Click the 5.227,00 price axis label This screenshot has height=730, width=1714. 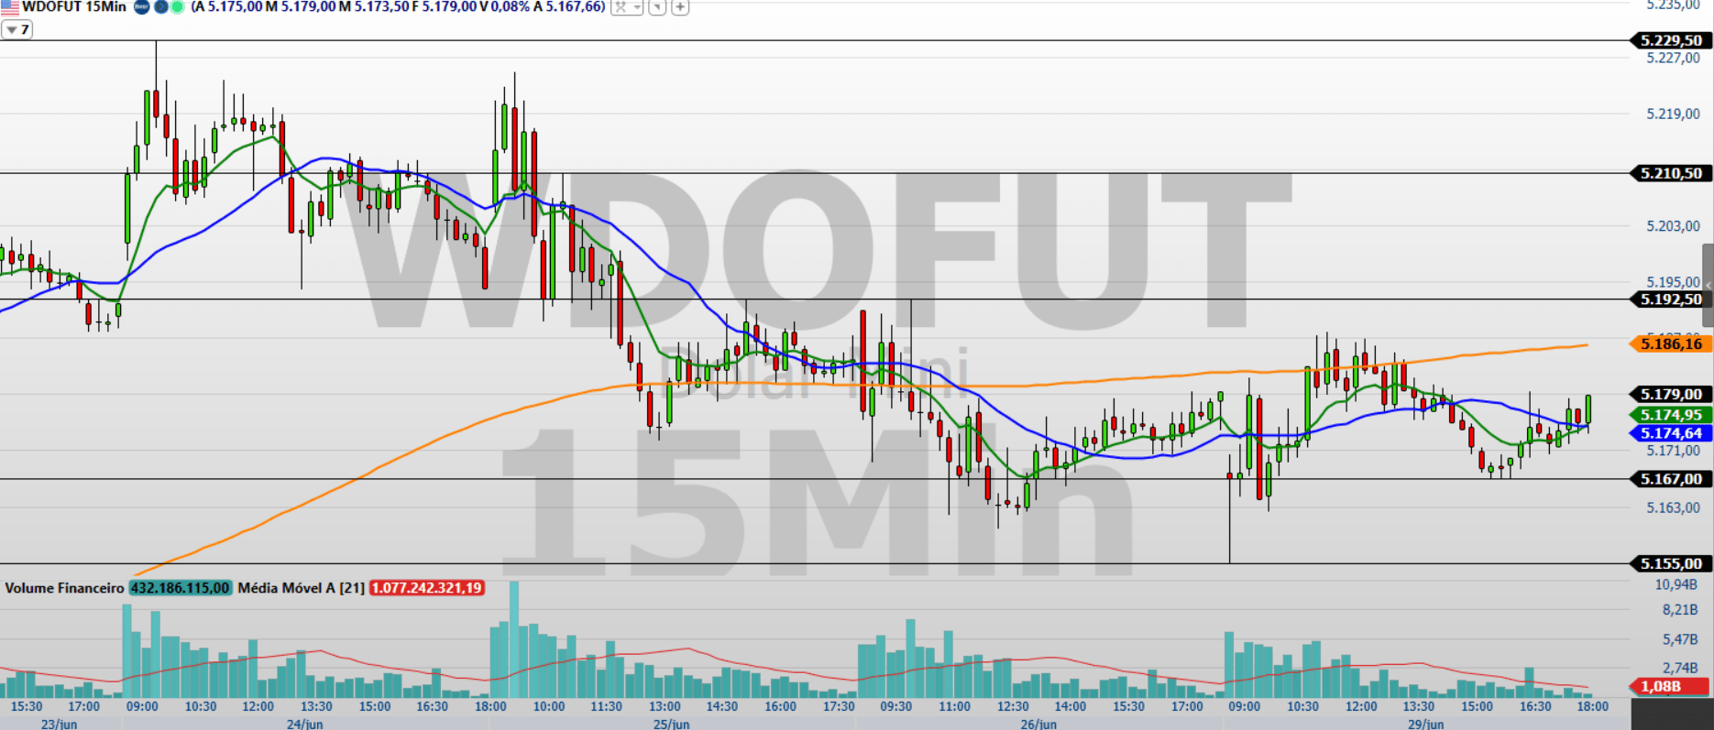point(1674,58)
